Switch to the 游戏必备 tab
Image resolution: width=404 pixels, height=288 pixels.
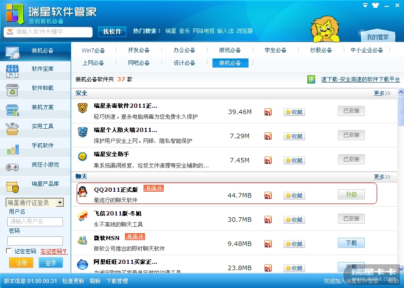230,50
